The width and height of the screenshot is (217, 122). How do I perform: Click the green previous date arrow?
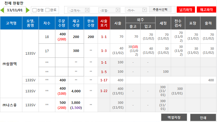[x=2, y=10]
